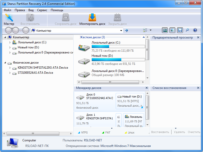Open the address bar dropdown arrow
The width and height of the screenshot is (203, 152).
point(121,30)
